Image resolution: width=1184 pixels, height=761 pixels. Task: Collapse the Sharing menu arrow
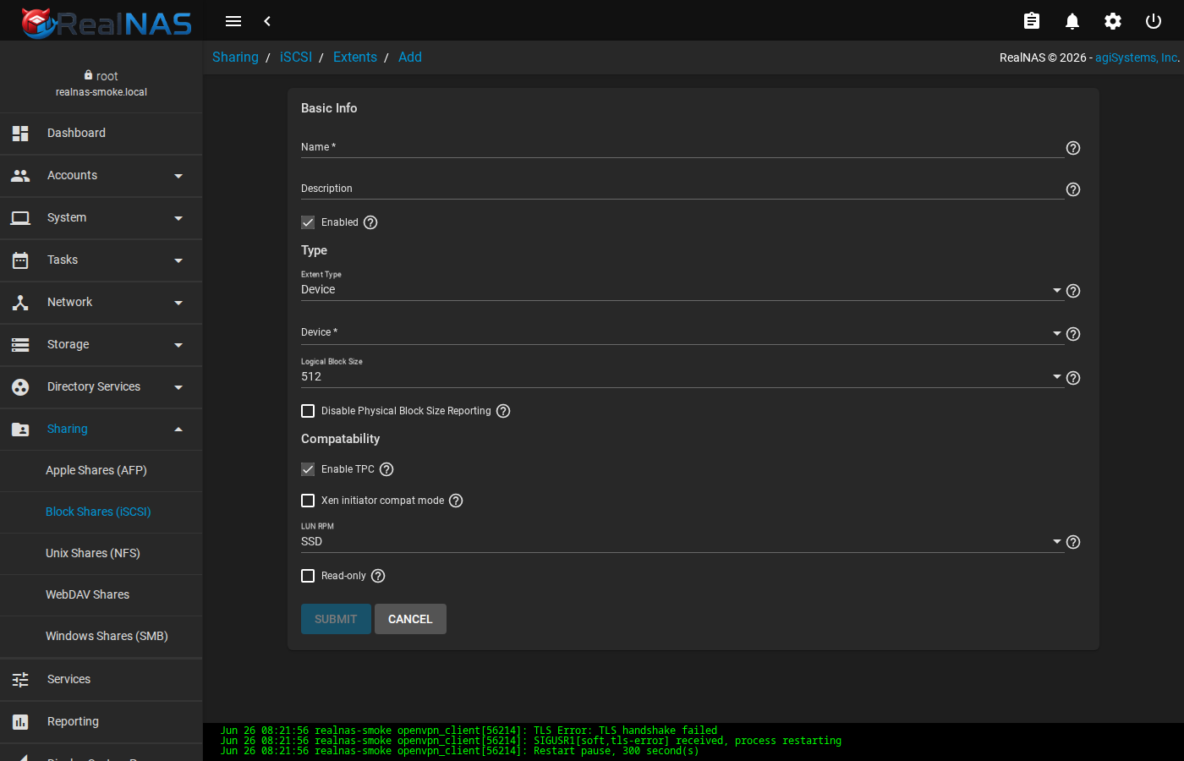tap(178, 430)
